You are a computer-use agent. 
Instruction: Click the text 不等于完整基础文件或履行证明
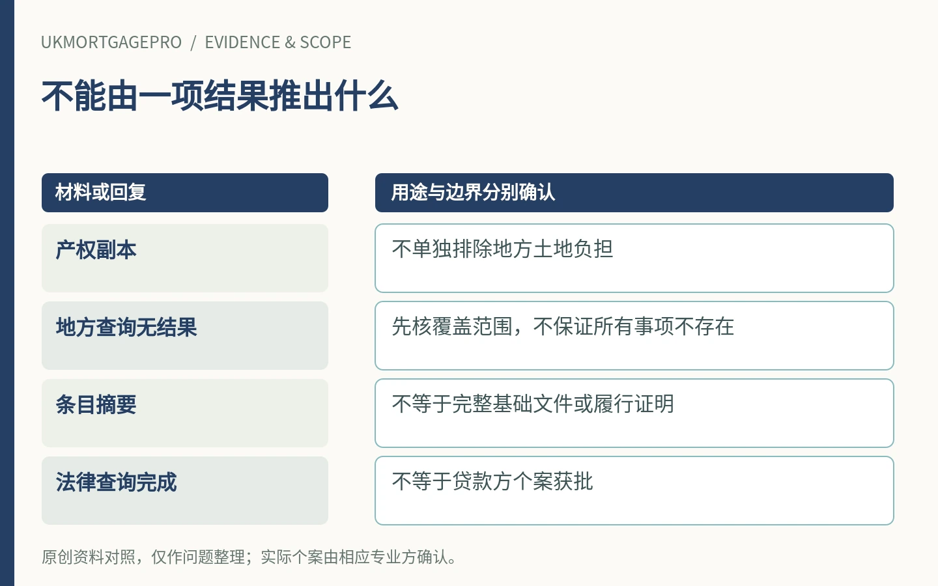pos(533,404)
